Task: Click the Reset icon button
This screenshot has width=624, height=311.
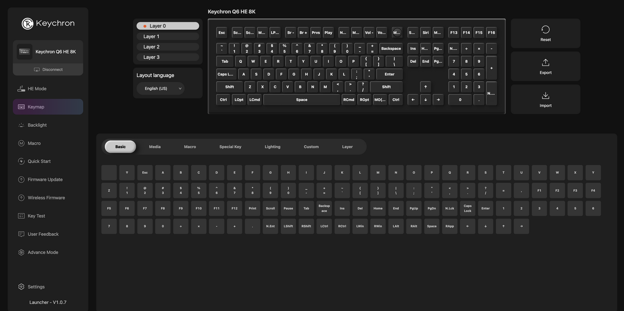Action: (545, 33)
